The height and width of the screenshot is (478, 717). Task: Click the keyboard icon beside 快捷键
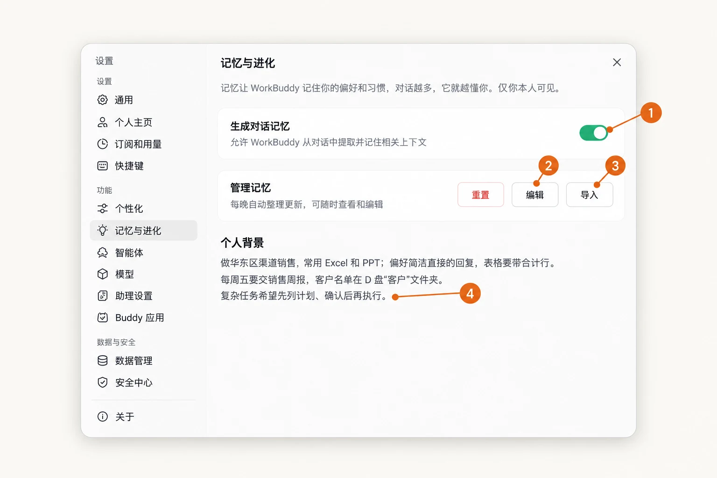102,166
